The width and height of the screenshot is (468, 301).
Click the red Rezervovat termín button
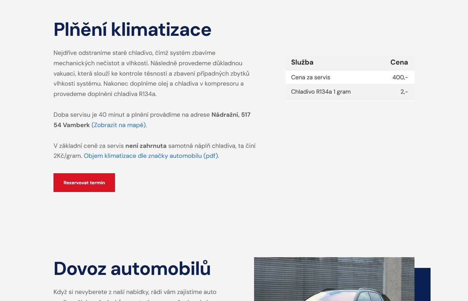tap(84, 183)
